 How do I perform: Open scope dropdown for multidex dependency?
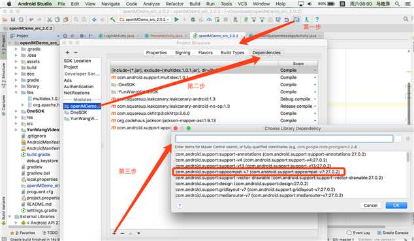(315, 77)
